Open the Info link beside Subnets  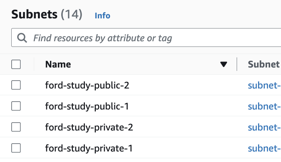pyautogui.click(x=103, y=15)
